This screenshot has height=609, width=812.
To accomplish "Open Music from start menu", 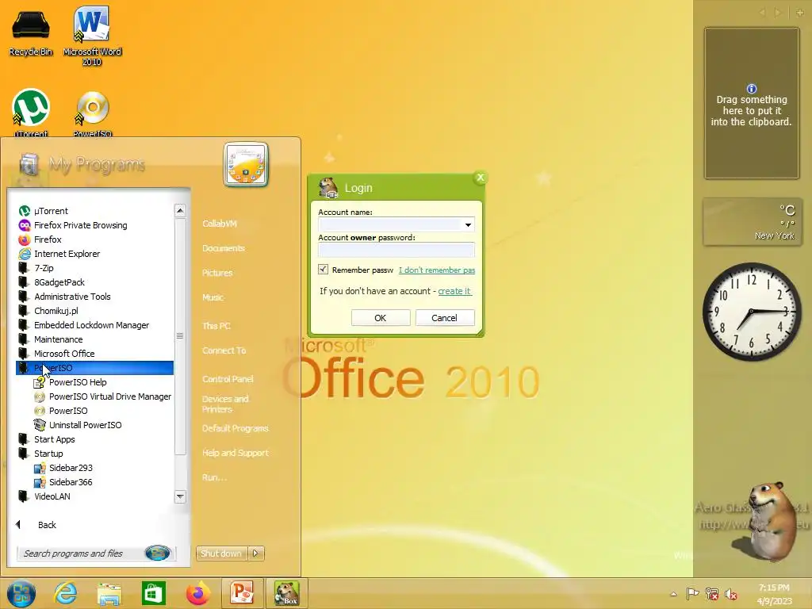I will click(213, 297).
